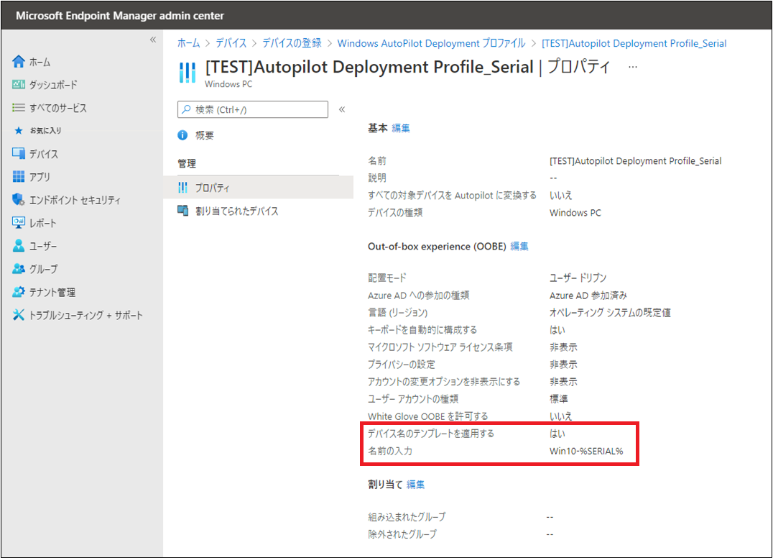
Task: Open the グループ people icon
Action: (x=19, y=269)
